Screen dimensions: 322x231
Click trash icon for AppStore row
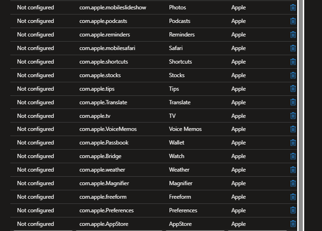point(293,224)
